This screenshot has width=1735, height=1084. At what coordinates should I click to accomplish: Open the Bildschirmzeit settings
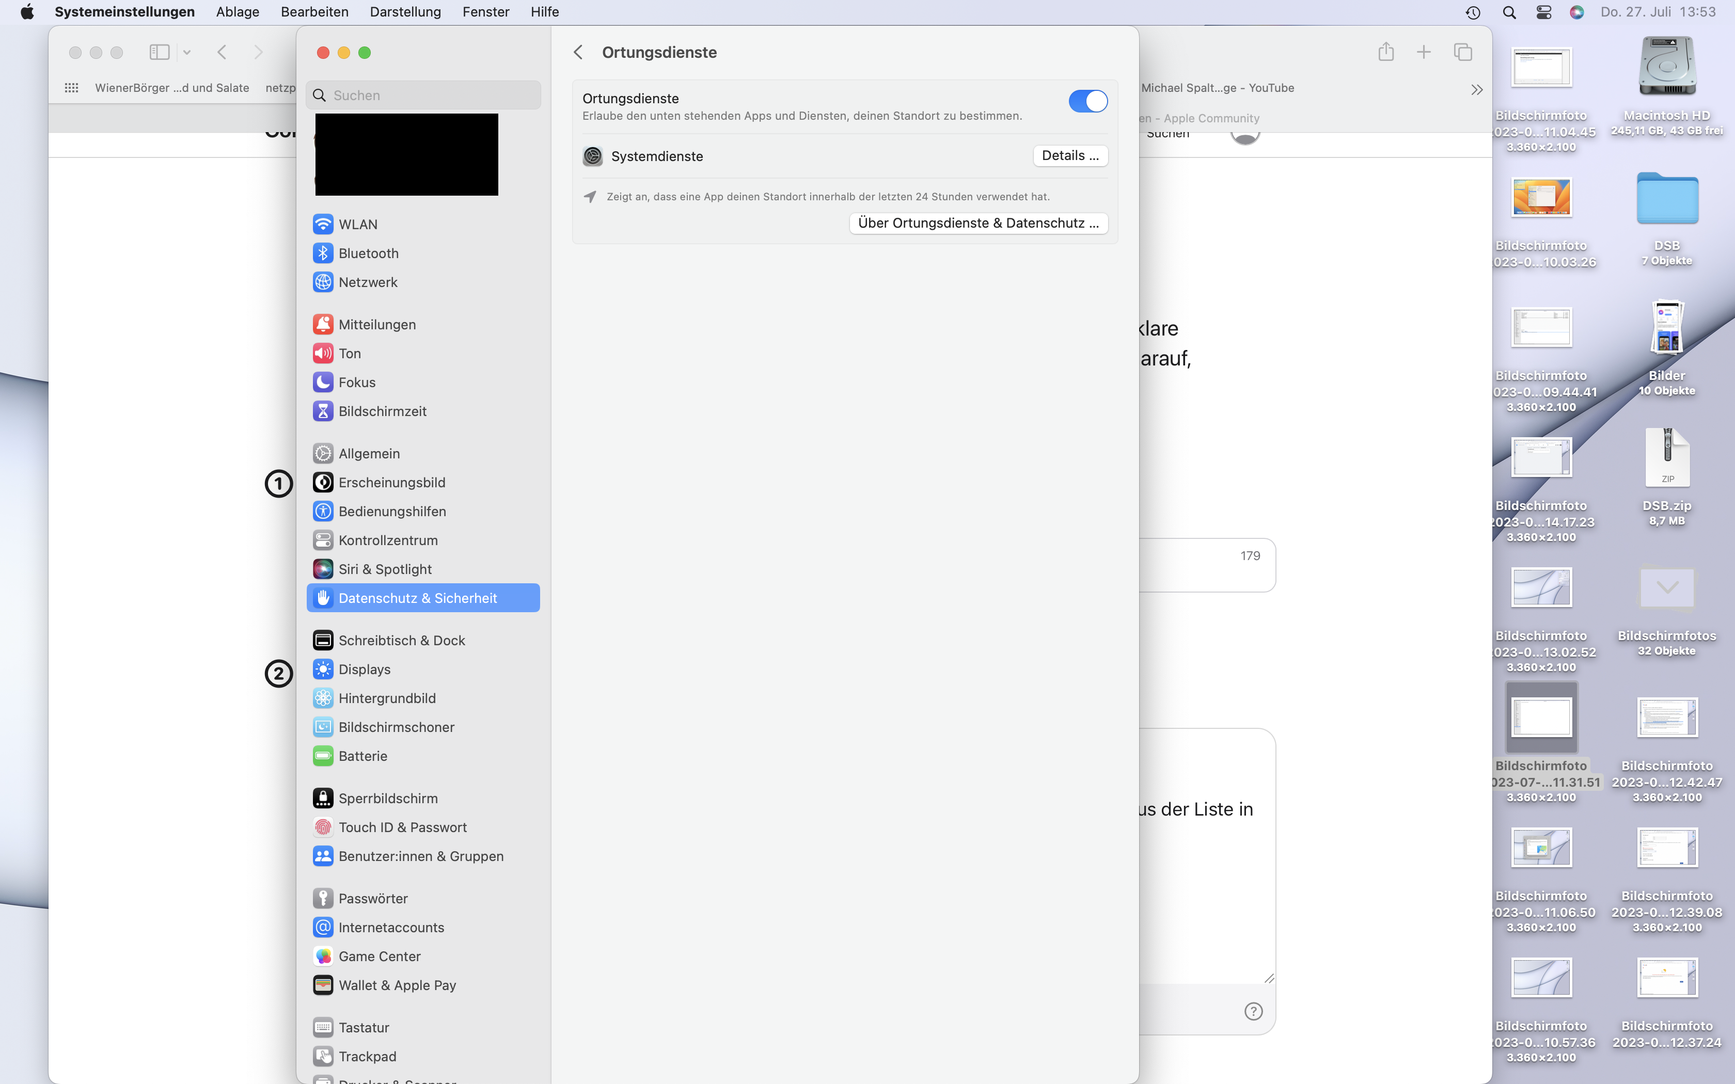pyautogui.click(x=382, y=411)
